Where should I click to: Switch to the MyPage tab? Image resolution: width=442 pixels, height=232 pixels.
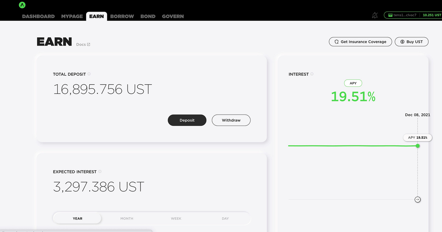click(x=72, y=16)
